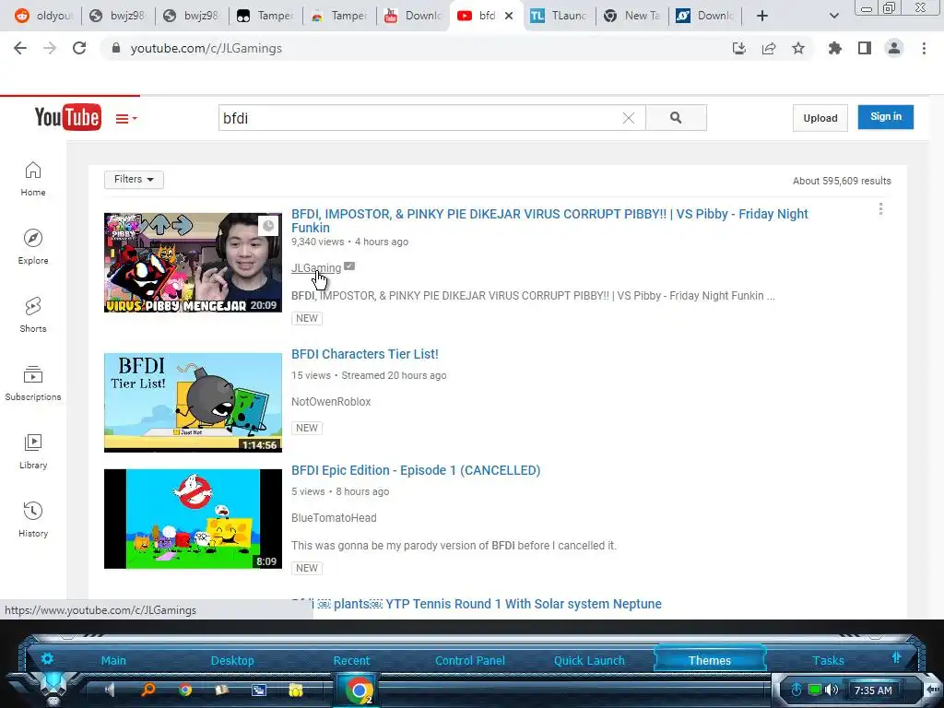Open Subscriptions in the sidebar
The width and height of the screenshot is (944, 708).
coord(33,383)
